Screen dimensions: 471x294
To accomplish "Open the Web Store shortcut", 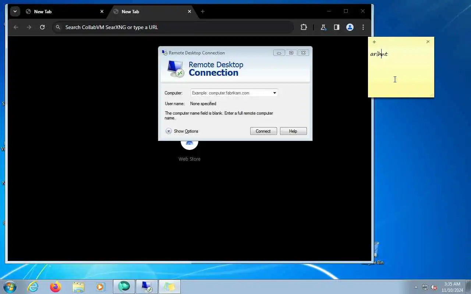I will pyautogui.click(x=190, y=150).
